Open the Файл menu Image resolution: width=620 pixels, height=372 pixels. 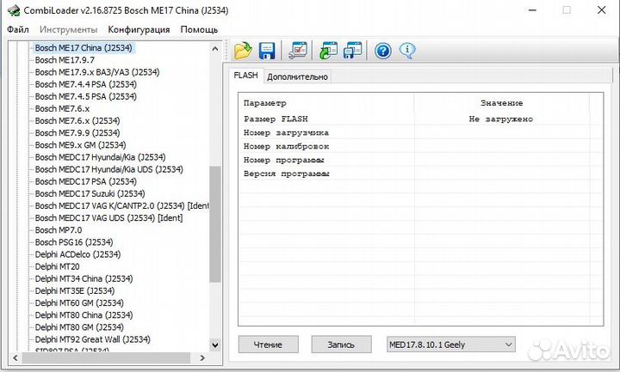point(18,29)
